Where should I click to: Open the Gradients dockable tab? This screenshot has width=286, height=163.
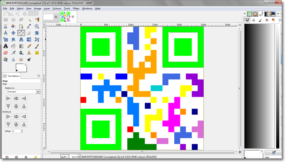pyautogui.click(x=267, y=14)
